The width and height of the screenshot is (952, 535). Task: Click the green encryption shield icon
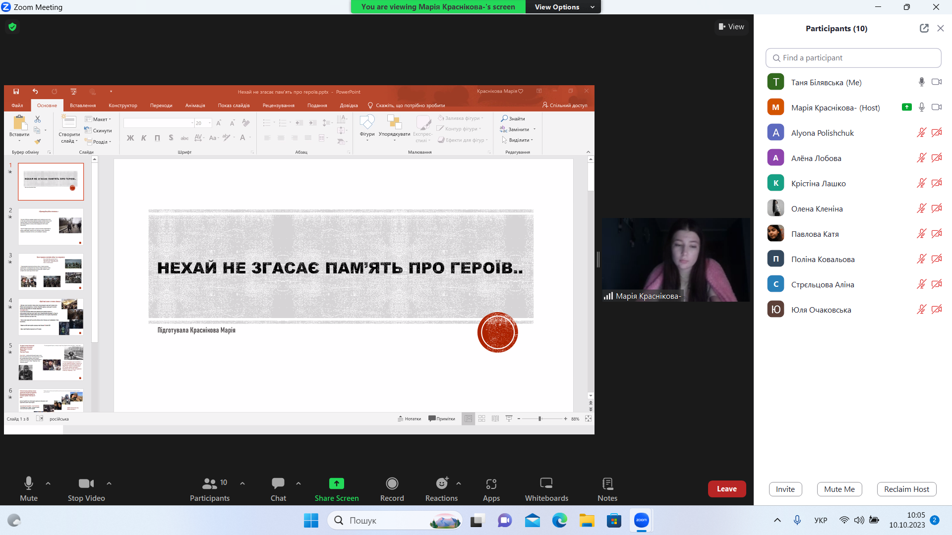tap(12, 27)
